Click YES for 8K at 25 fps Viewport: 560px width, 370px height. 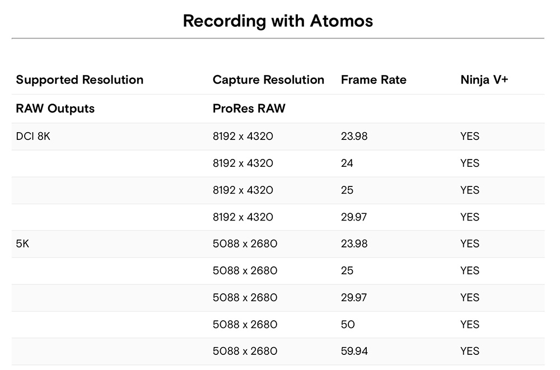coord(470,190)
